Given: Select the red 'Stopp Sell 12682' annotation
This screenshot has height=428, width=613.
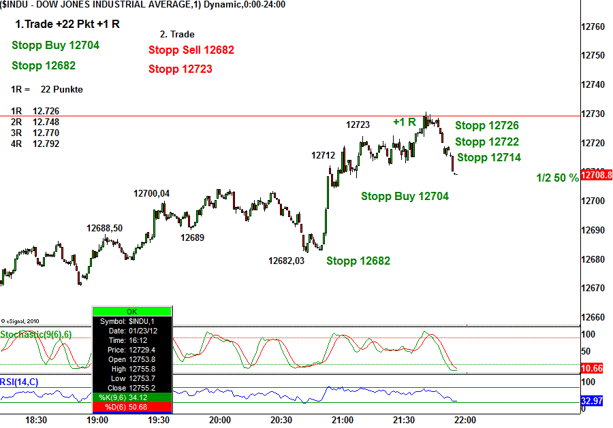Looking at the screenshot, I should tap(191, 50).
